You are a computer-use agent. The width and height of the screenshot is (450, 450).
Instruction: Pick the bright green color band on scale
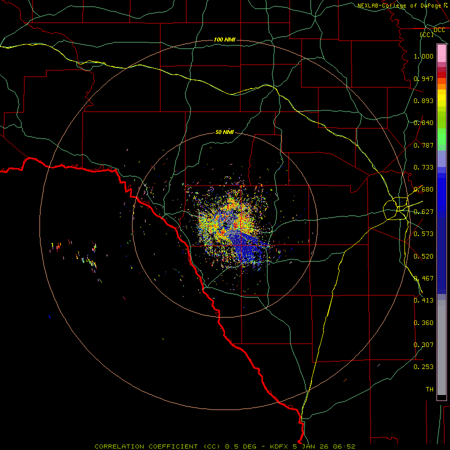coord(441,136)
